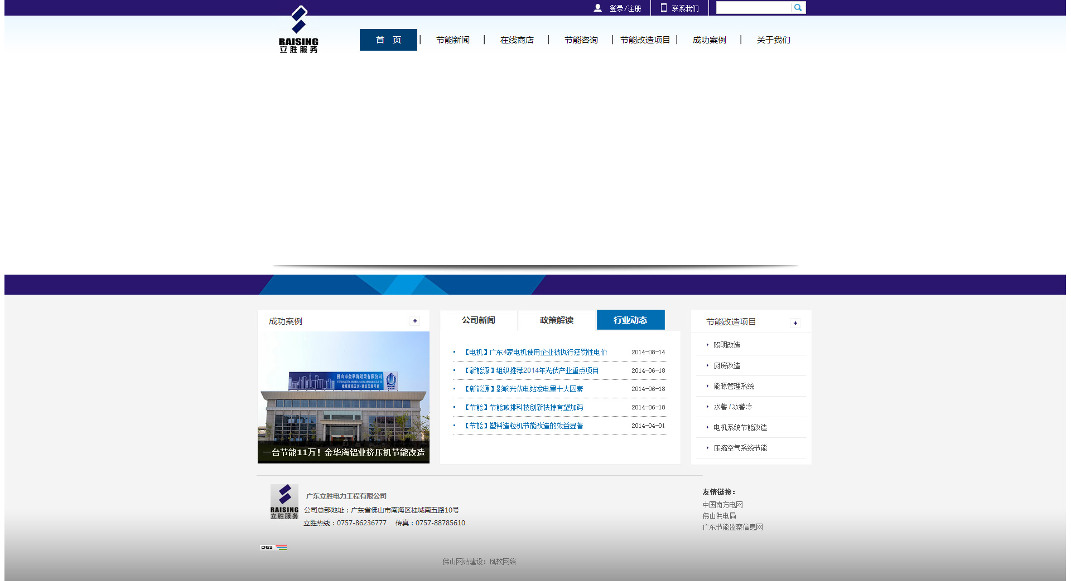
Task: Click the footer RAISING company logo
Action: coord(284,502)
